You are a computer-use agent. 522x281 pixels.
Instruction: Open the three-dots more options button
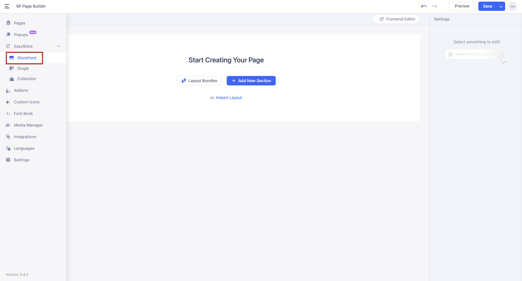point(513,6)
